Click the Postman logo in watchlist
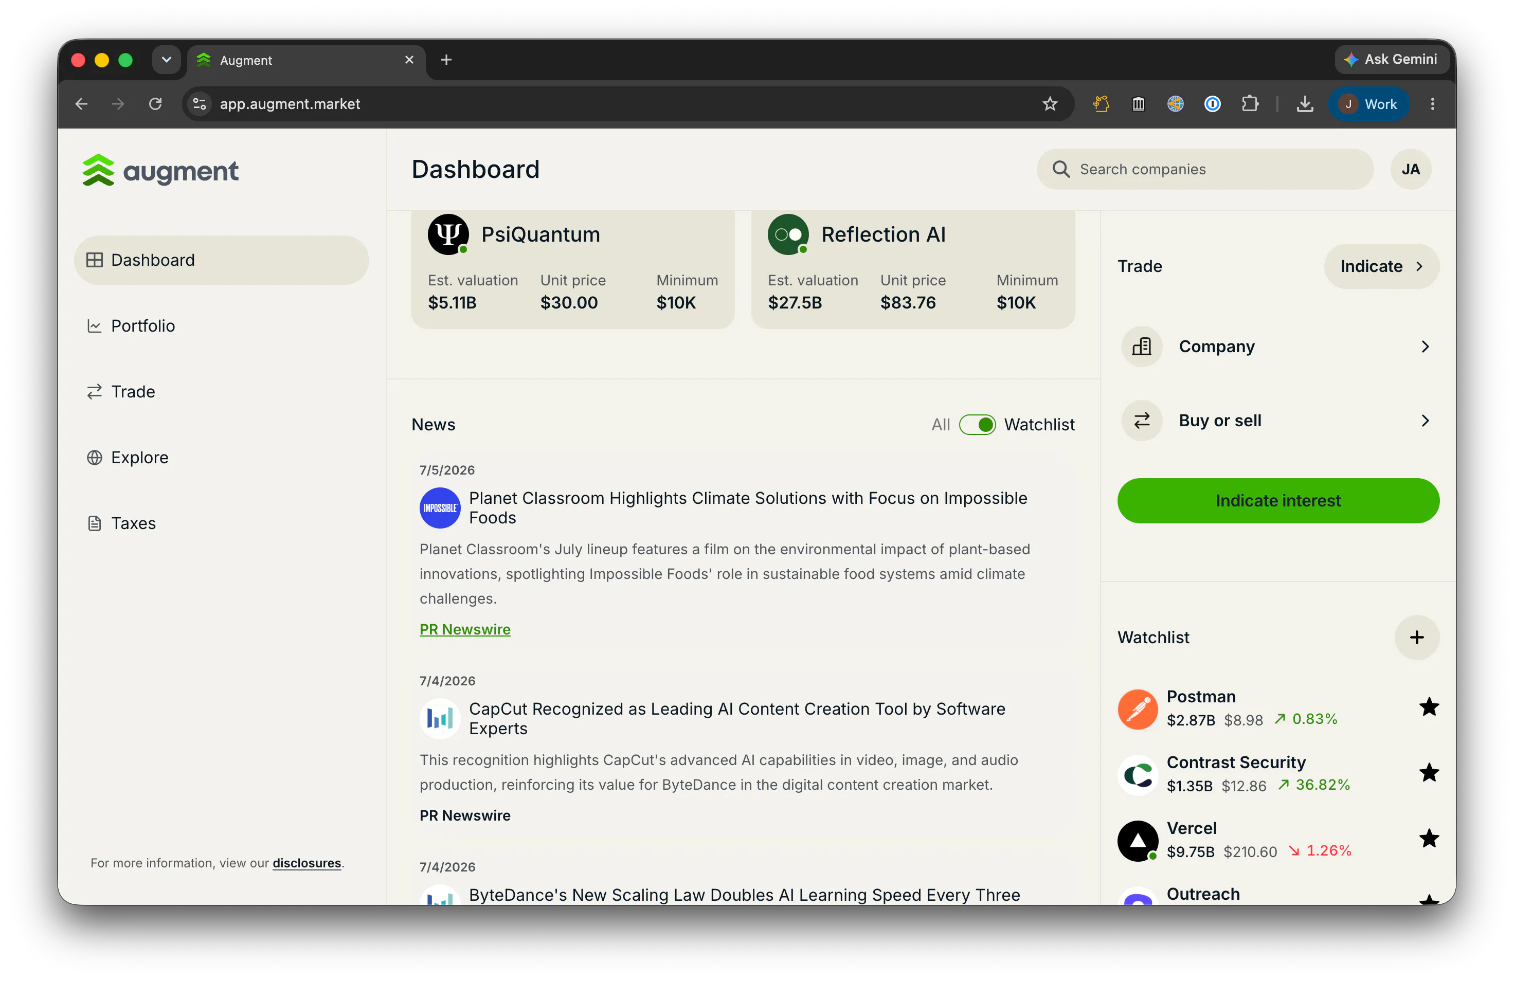The width and height of the screenshot is (1514, 981). point(1138,709)
